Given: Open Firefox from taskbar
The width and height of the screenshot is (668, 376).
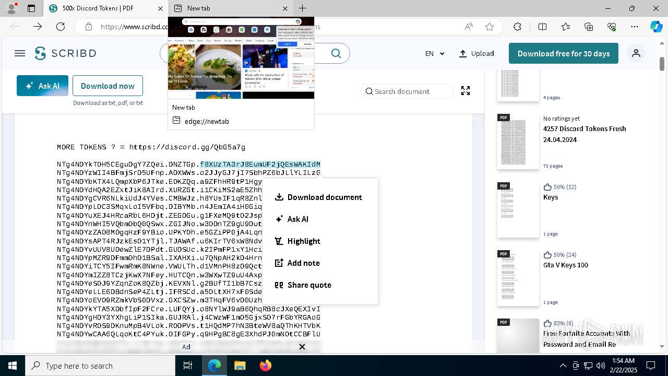Looking at the screenshot, I should 265,366.
